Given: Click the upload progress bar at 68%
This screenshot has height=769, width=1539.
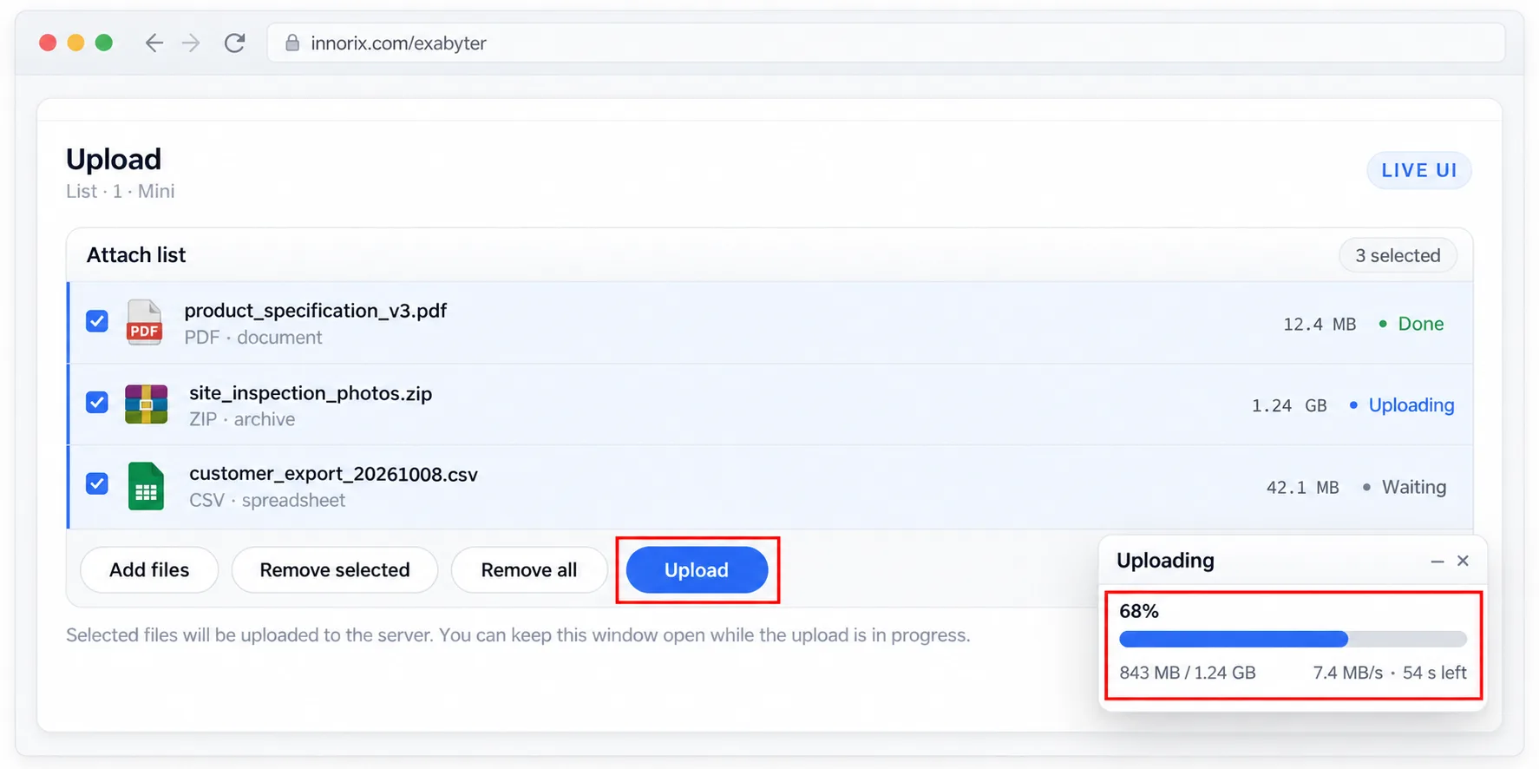Looking at the screenshot, I should point(1293,640).
